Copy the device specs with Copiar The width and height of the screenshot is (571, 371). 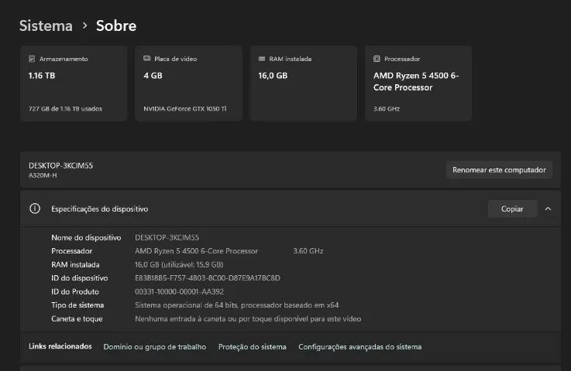click(512, 209)
